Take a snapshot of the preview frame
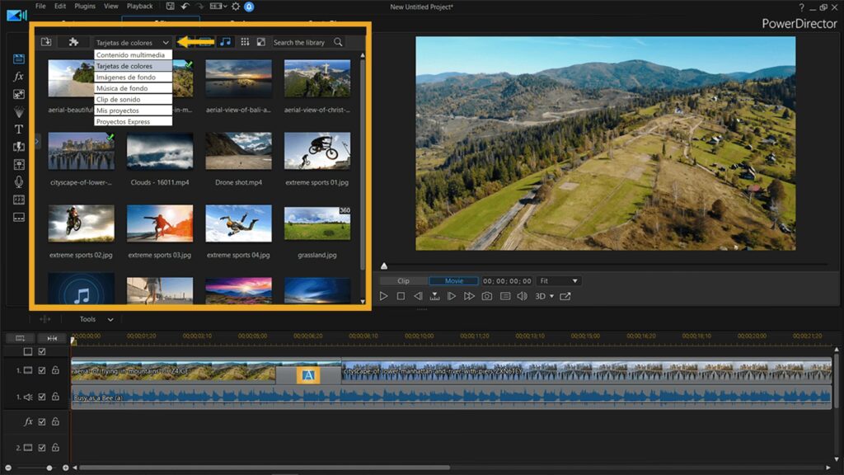 pyautogui.click(x=486, y=295)
